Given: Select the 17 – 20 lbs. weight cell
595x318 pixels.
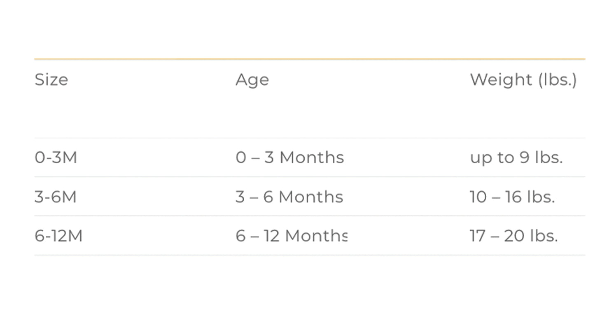Looking at the screenshot, I should [513, 236].
